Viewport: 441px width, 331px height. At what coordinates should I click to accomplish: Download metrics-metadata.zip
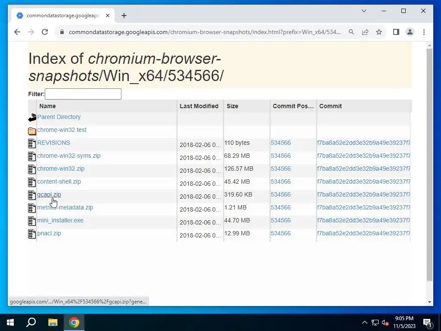coord(65,207)
